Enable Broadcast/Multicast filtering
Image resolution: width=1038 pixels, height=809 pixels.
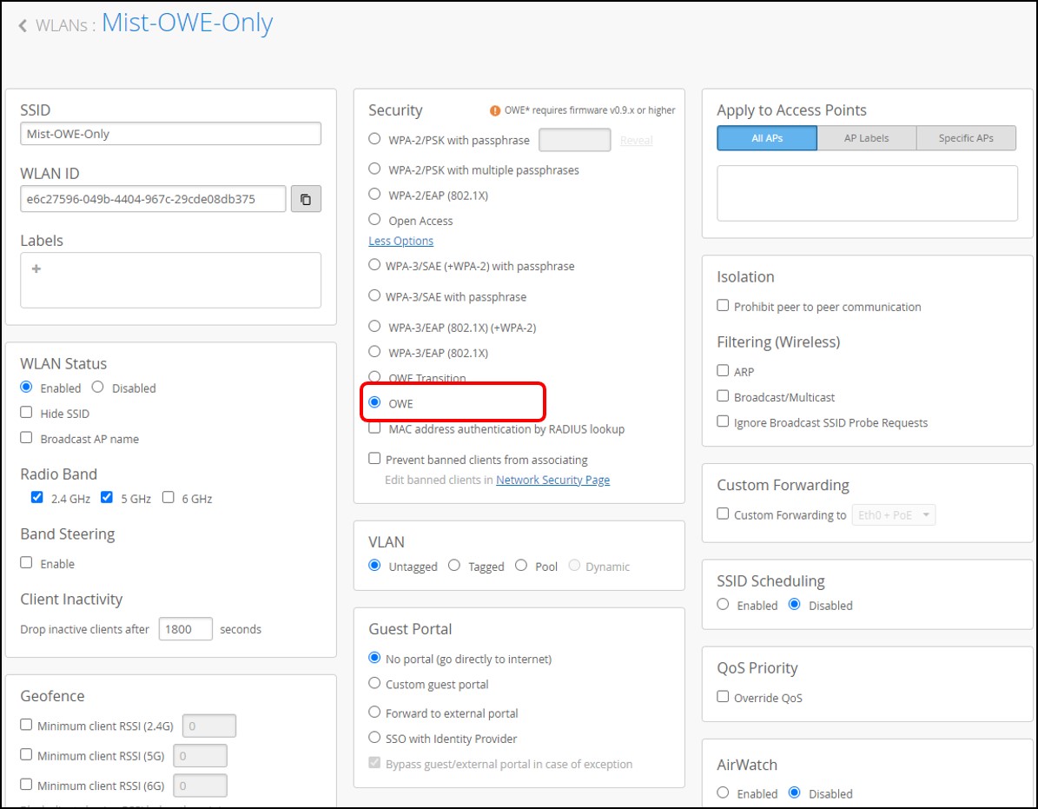(x=723, y=396)
